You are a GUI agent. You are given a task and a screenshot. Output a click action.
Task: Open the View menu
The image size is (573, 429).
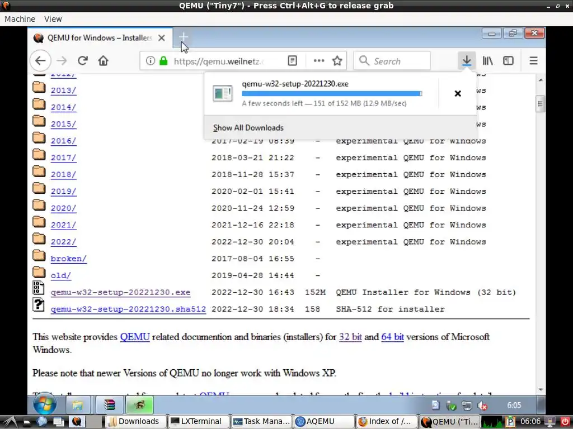53,19
